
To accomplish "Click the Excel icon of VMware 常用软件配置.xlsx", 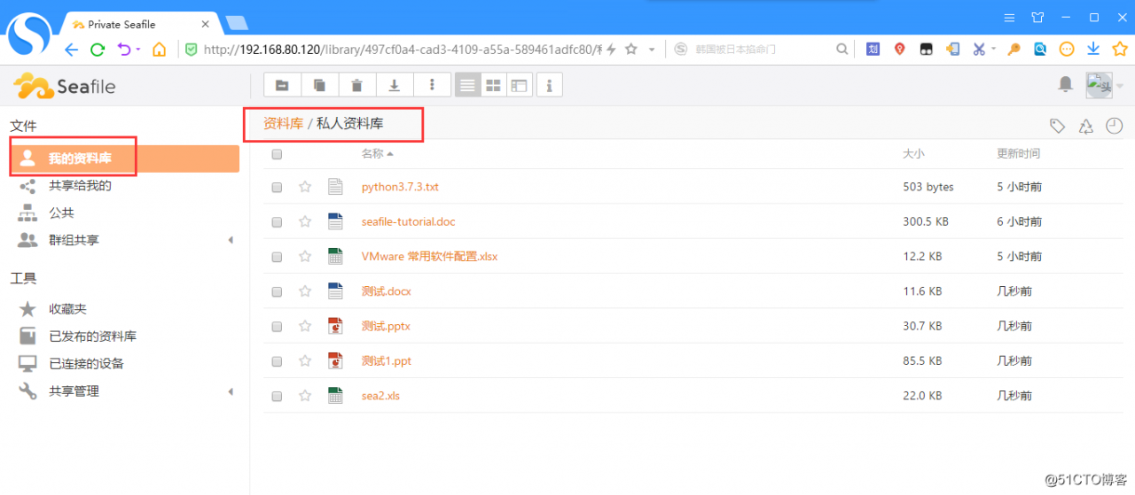I will [x=335, y=256].
